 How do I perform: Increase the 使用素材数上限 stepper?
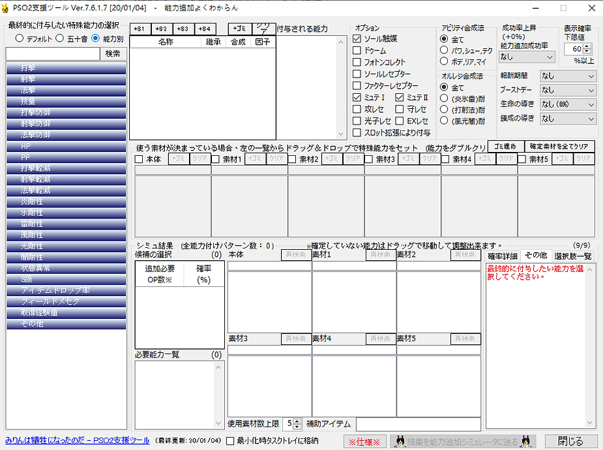(x=297, y=422)
